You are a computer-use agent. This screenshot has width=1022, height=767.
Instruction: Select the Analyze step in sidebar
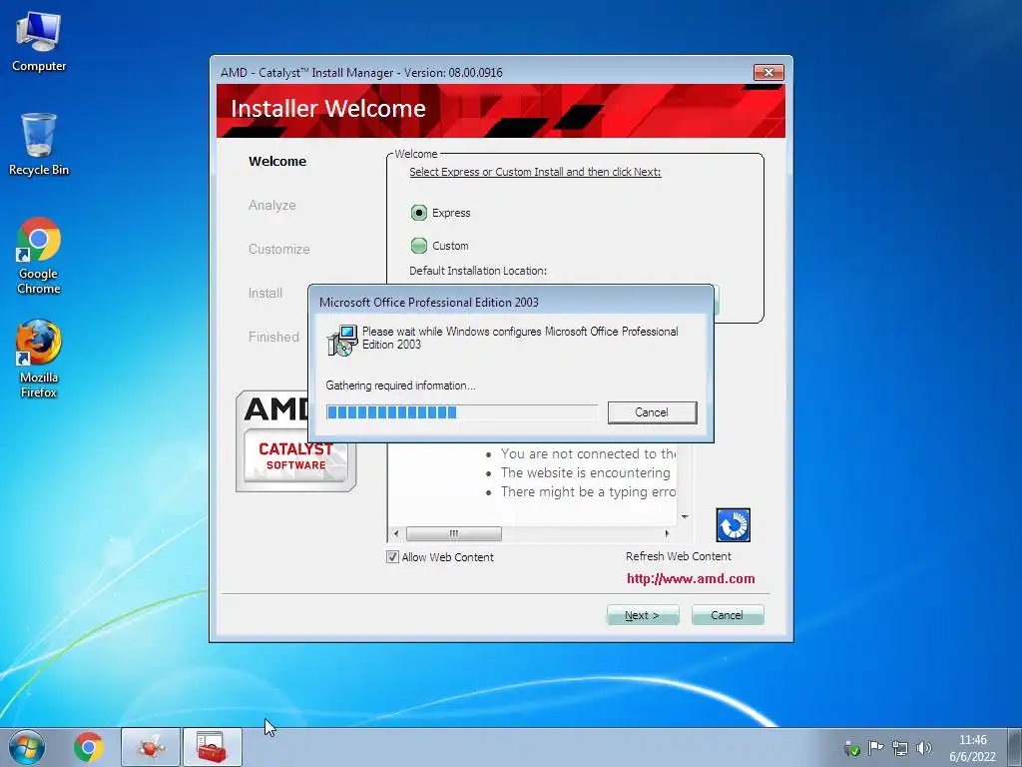pos(271,205)
